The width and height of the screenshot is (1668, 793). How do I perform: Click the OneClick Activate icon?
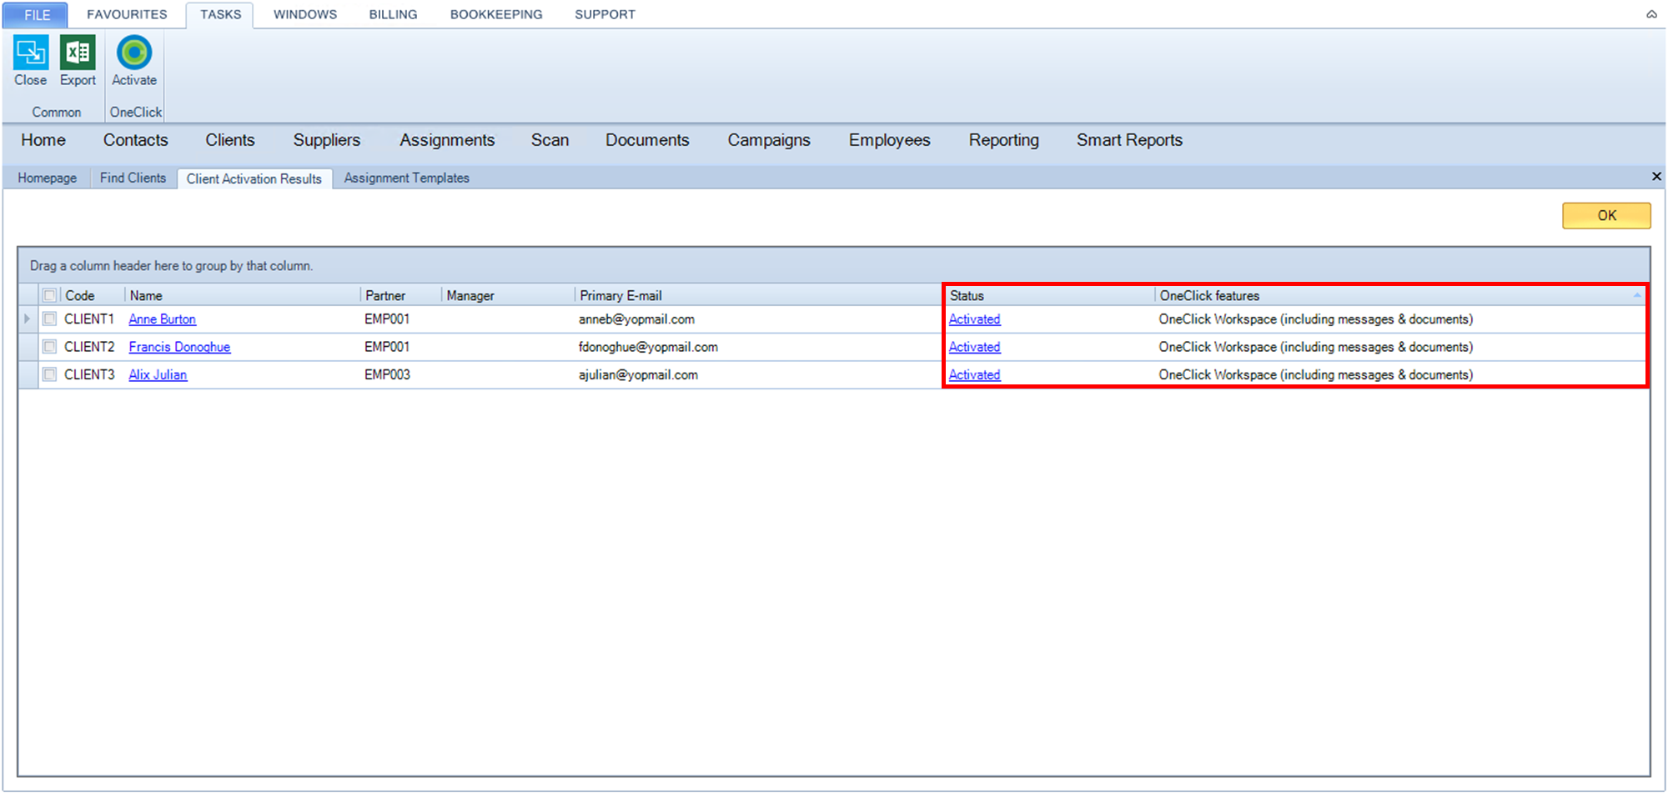[x=134, y=53]
